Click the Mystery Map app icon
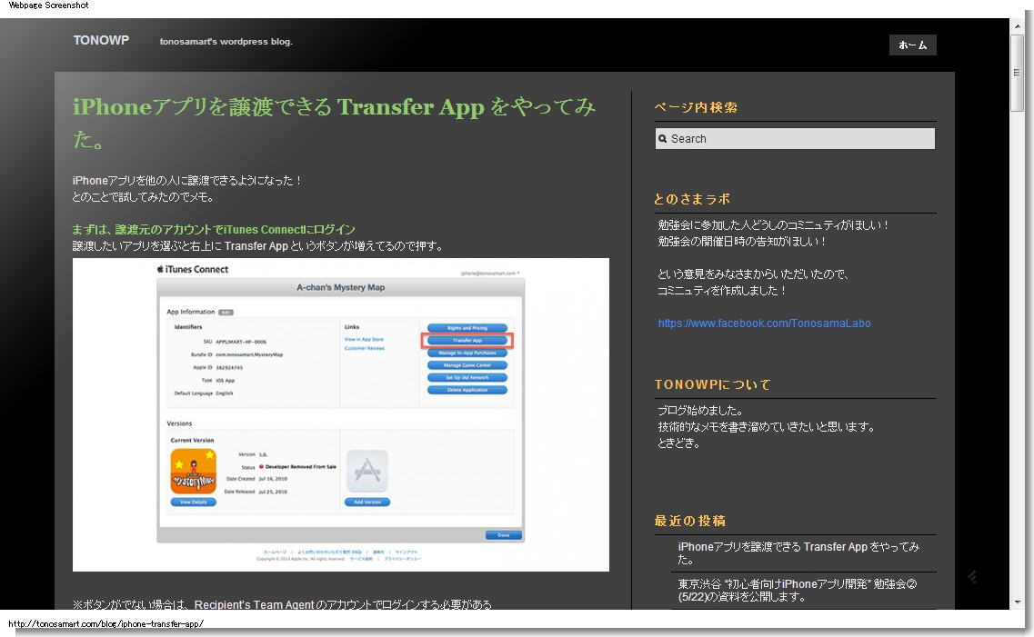This screenshot has height=637, width=1034. [x=193, y=471]
